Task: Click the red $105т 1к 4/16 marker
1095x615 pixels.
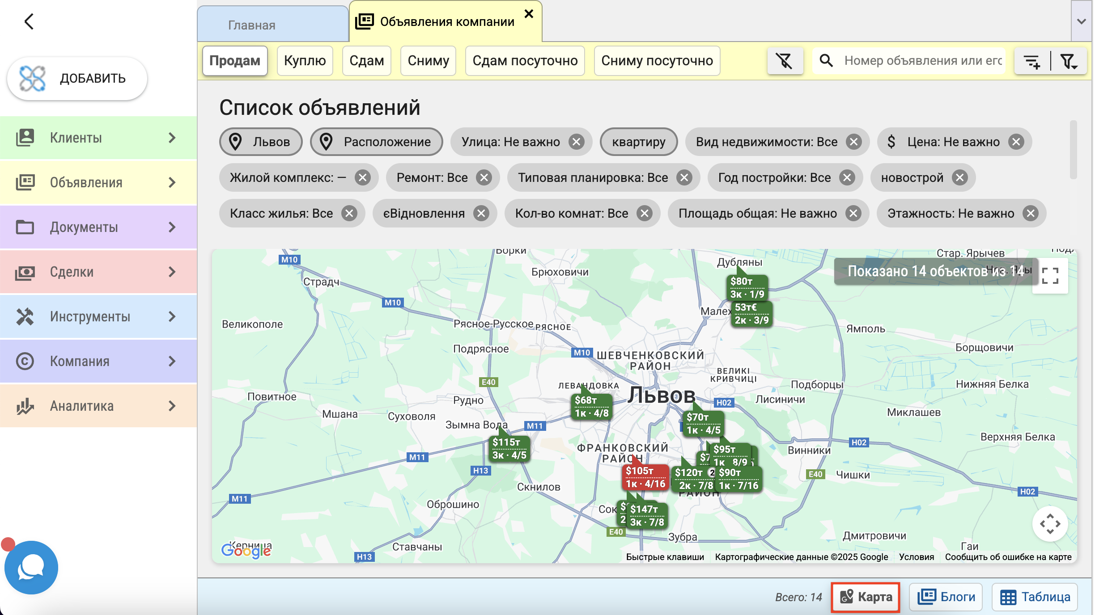Action: point(645,477)
